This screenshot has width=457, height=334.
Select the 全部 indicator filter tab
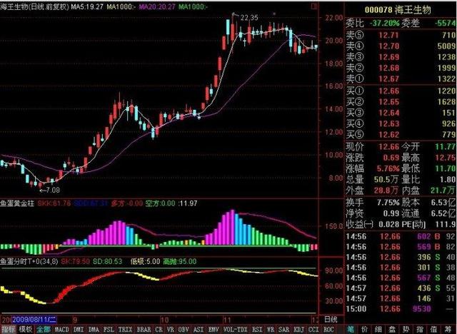tap(44, 329)
